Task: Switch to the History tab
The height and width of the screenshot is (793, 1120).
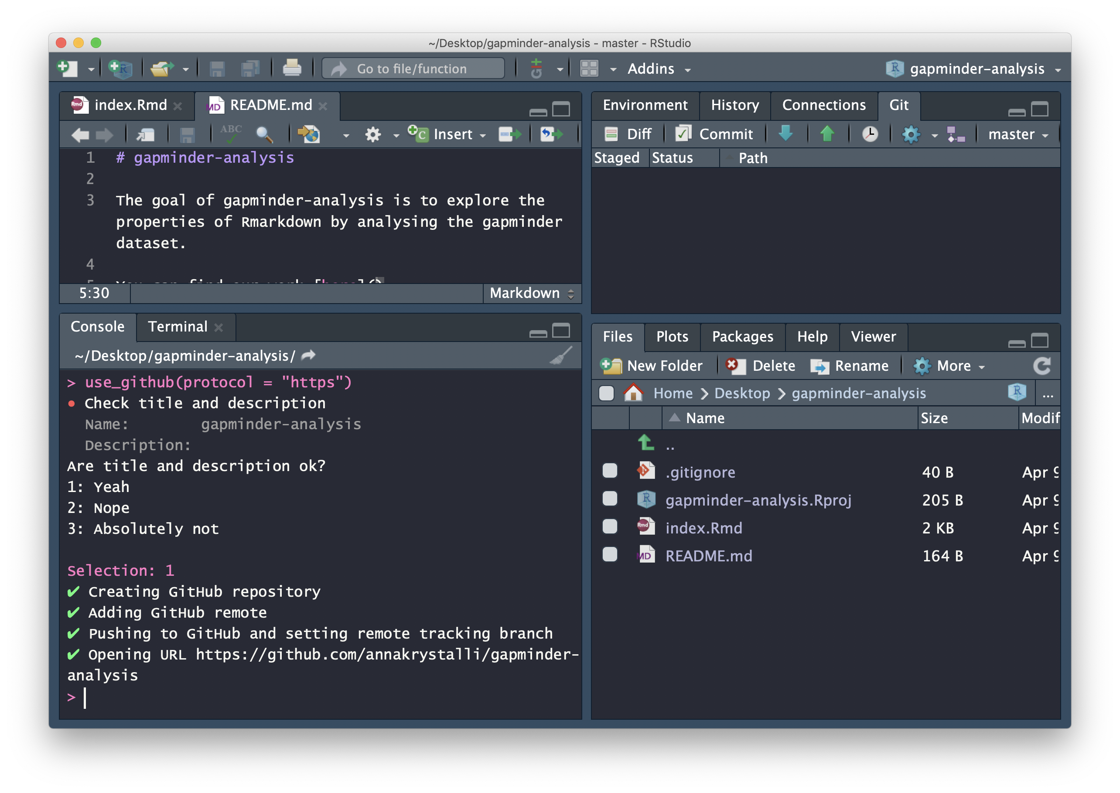Action: click(x=735, y=105)
